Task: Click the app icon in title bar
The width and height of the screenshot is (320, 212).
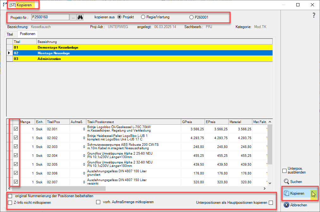Action: [4, 5]
